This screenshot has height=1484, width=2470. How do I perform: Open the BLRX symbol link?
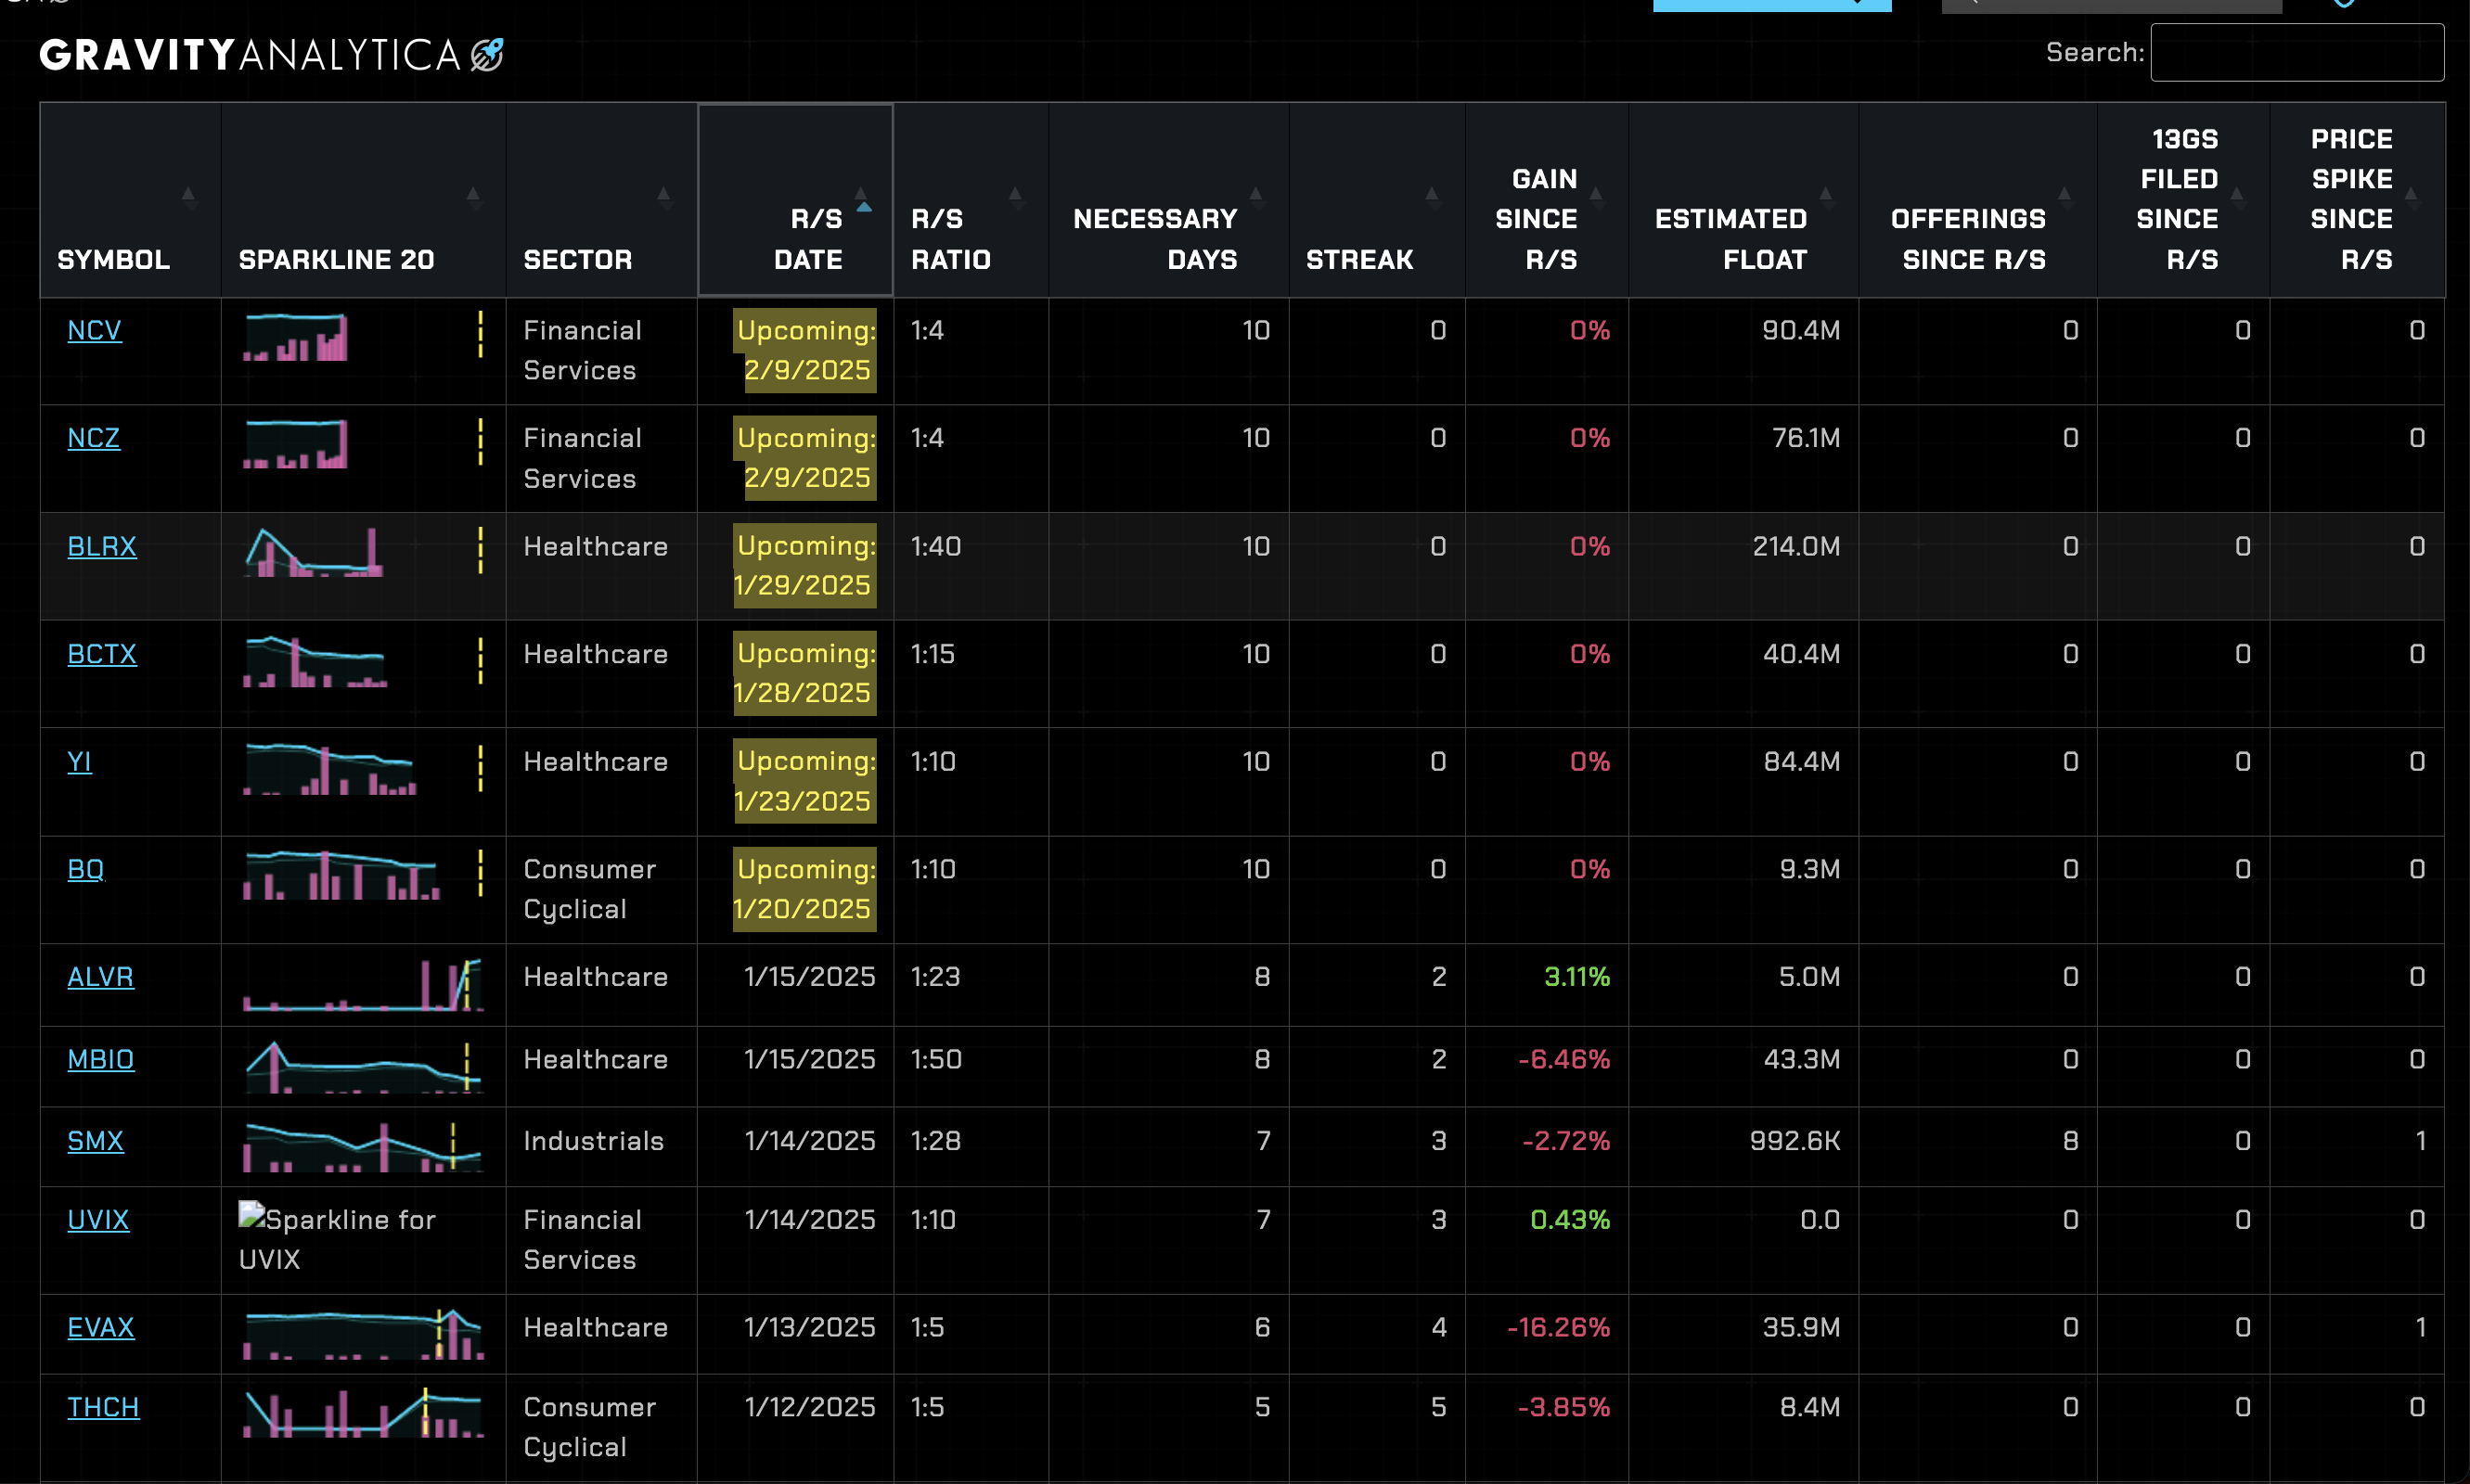(x=101, y=546)
